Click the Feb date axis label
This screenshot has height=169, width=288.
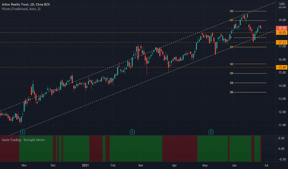(113, 165)
